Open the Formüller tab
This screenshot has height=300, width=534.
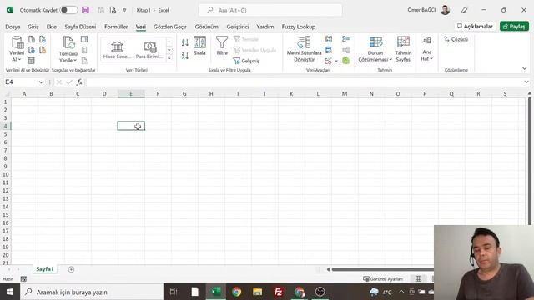click(x=116, y=27)
